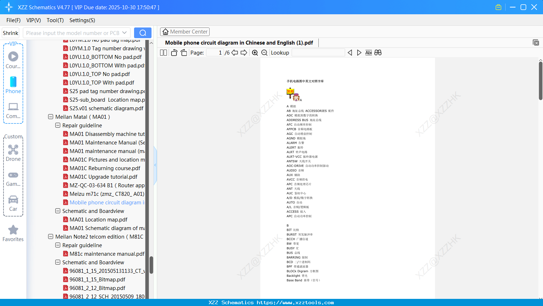Image resolution: width=543 pixels, height=306 pixels.
Task: Click the binoculars search icon
Action: pyautogui.click(x=378, y=53)
